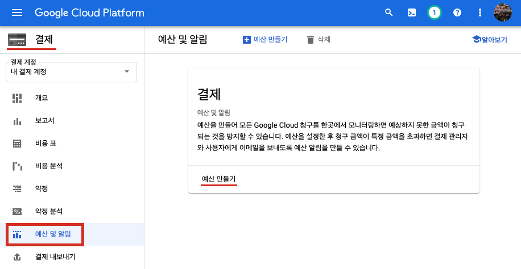Activate Cloud Shell terminal icon

[412, 13]
